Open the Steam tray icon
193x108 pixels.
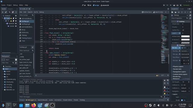[150, 105]
